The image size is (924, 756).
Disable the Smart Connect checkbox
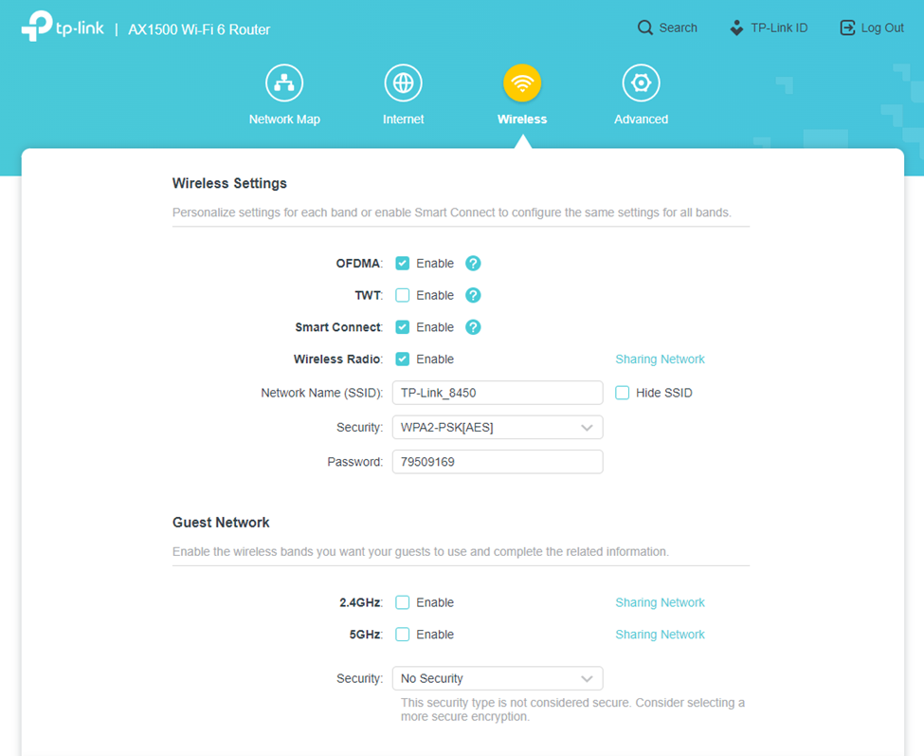[403, 327]
